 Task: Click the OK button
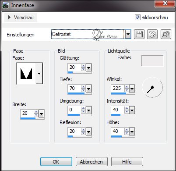click(56, 162)
